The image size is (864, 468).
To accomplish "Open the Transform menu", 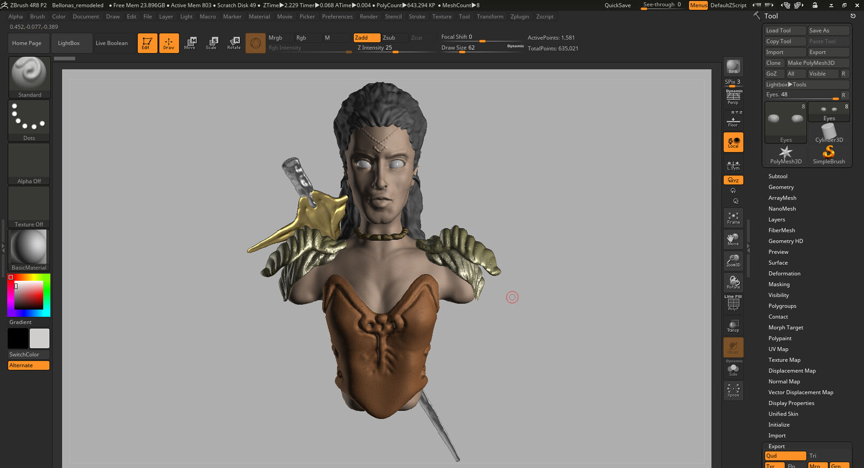I will 490,17.
